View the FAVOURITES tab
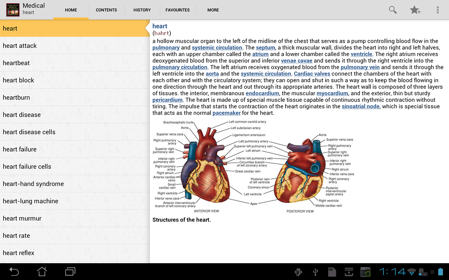 (x=177, y=10)
